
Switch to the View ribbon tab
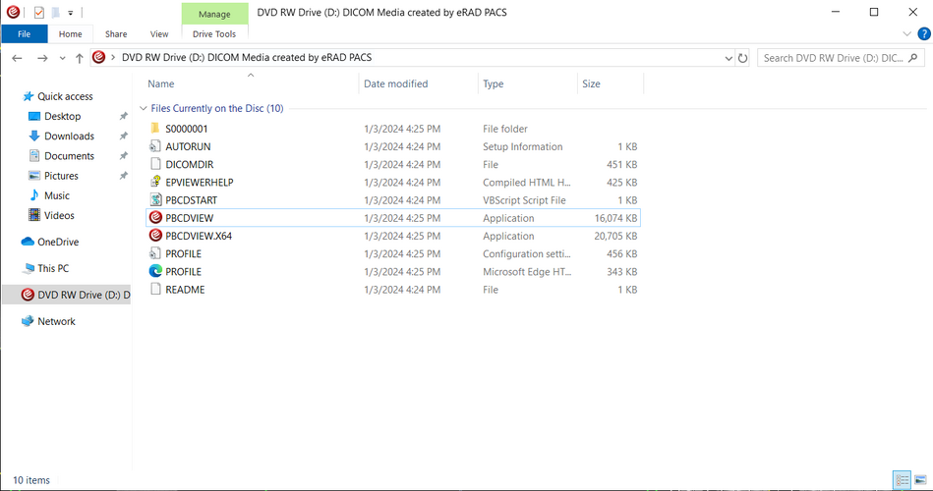[159, 34]
